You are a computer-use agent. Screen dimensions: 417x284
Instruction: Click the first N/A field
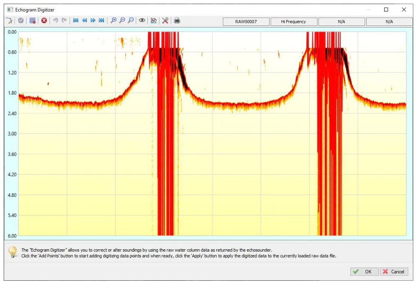[x=342, y=22]
